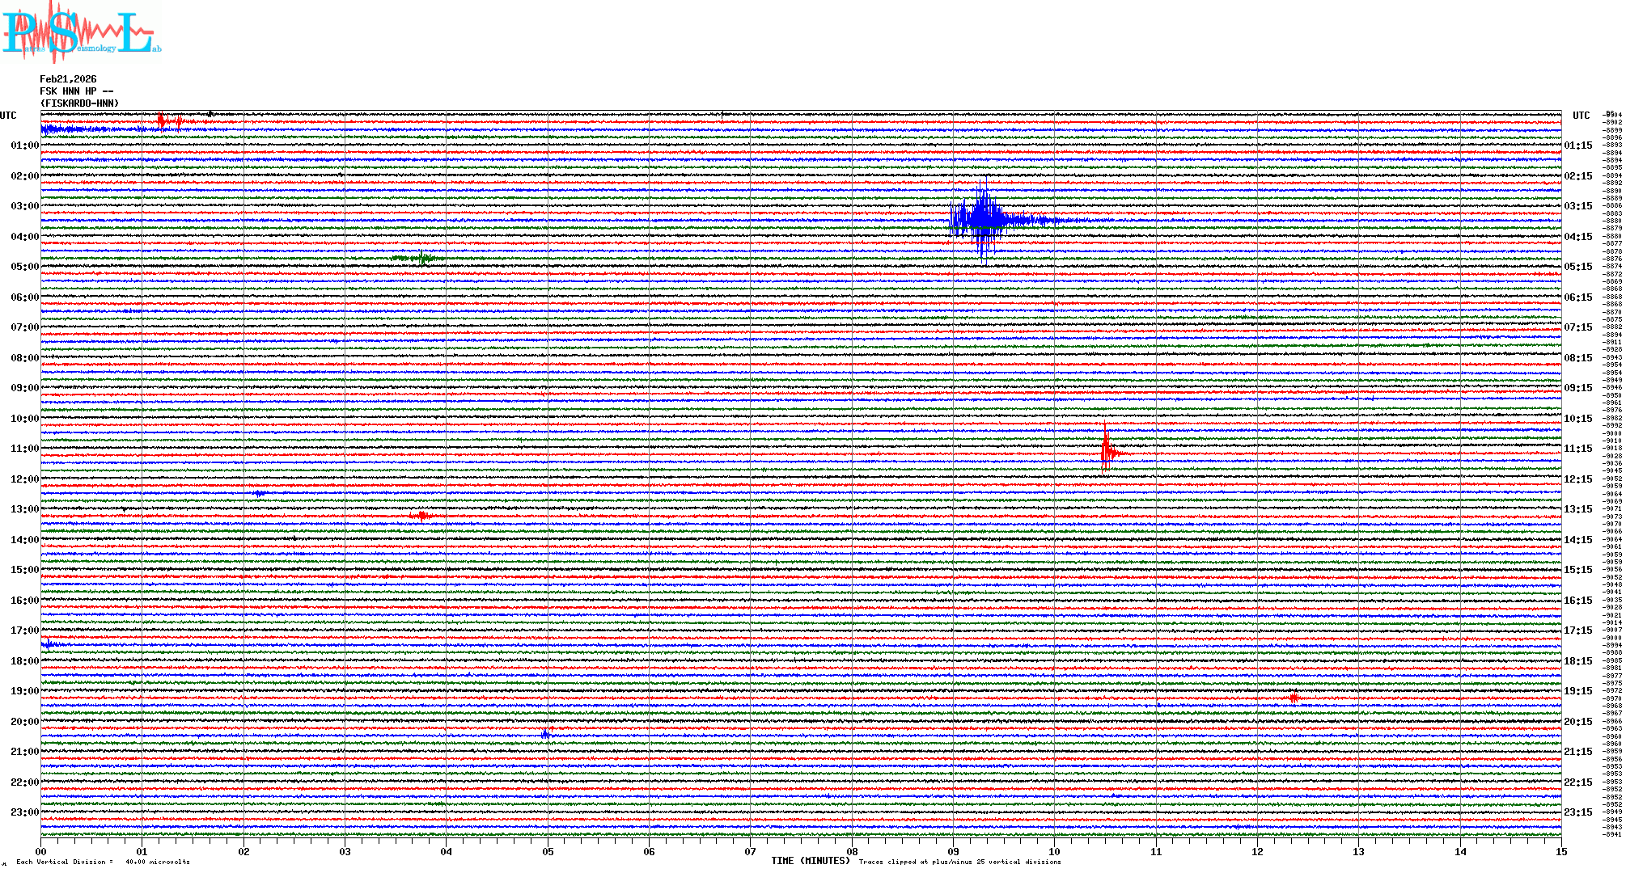Select the 03:00 hour label on the left

click(x=24, y=206)
